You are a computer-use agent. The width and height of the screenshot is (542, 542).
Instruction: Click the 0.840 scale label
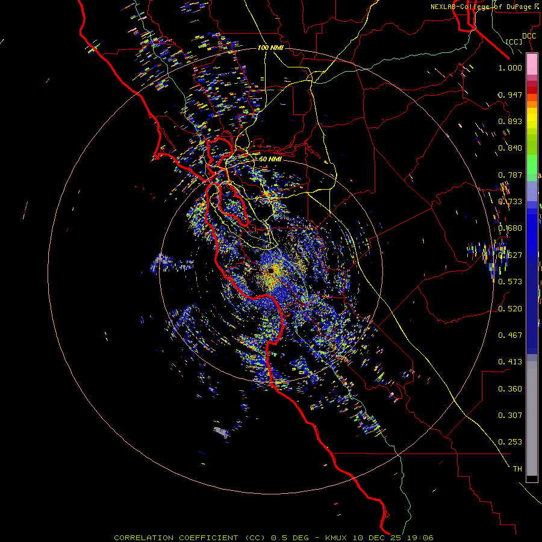pos(510,148)
